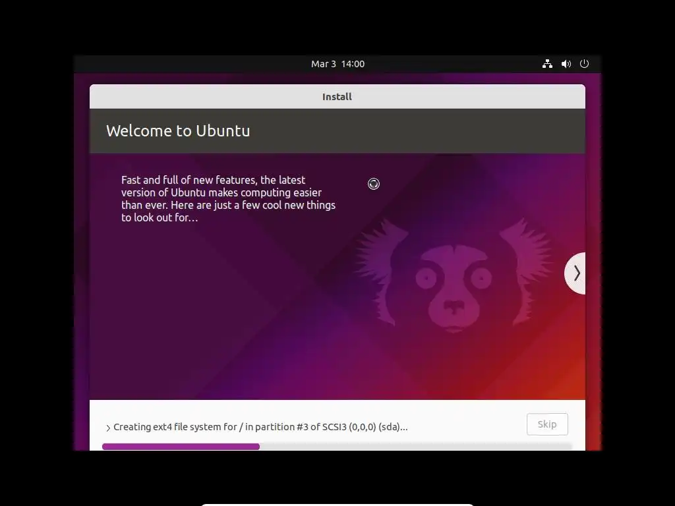
Task: Open the clock showing Mar 3 14:00
Action: coord(337,64)
